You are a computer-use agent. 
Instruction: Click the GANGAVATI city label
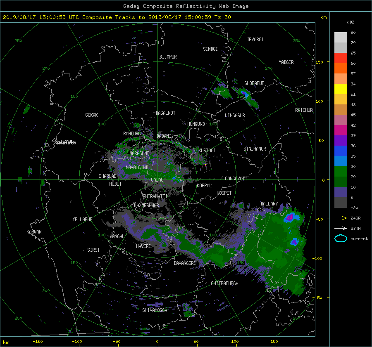click(236, 178)
